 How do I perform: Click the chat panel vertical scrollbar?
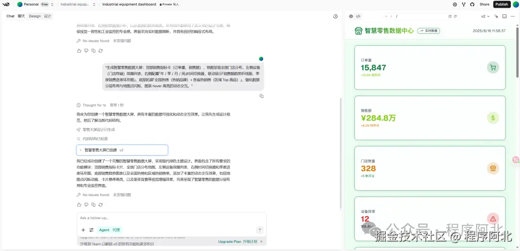[x=340, y=153]
